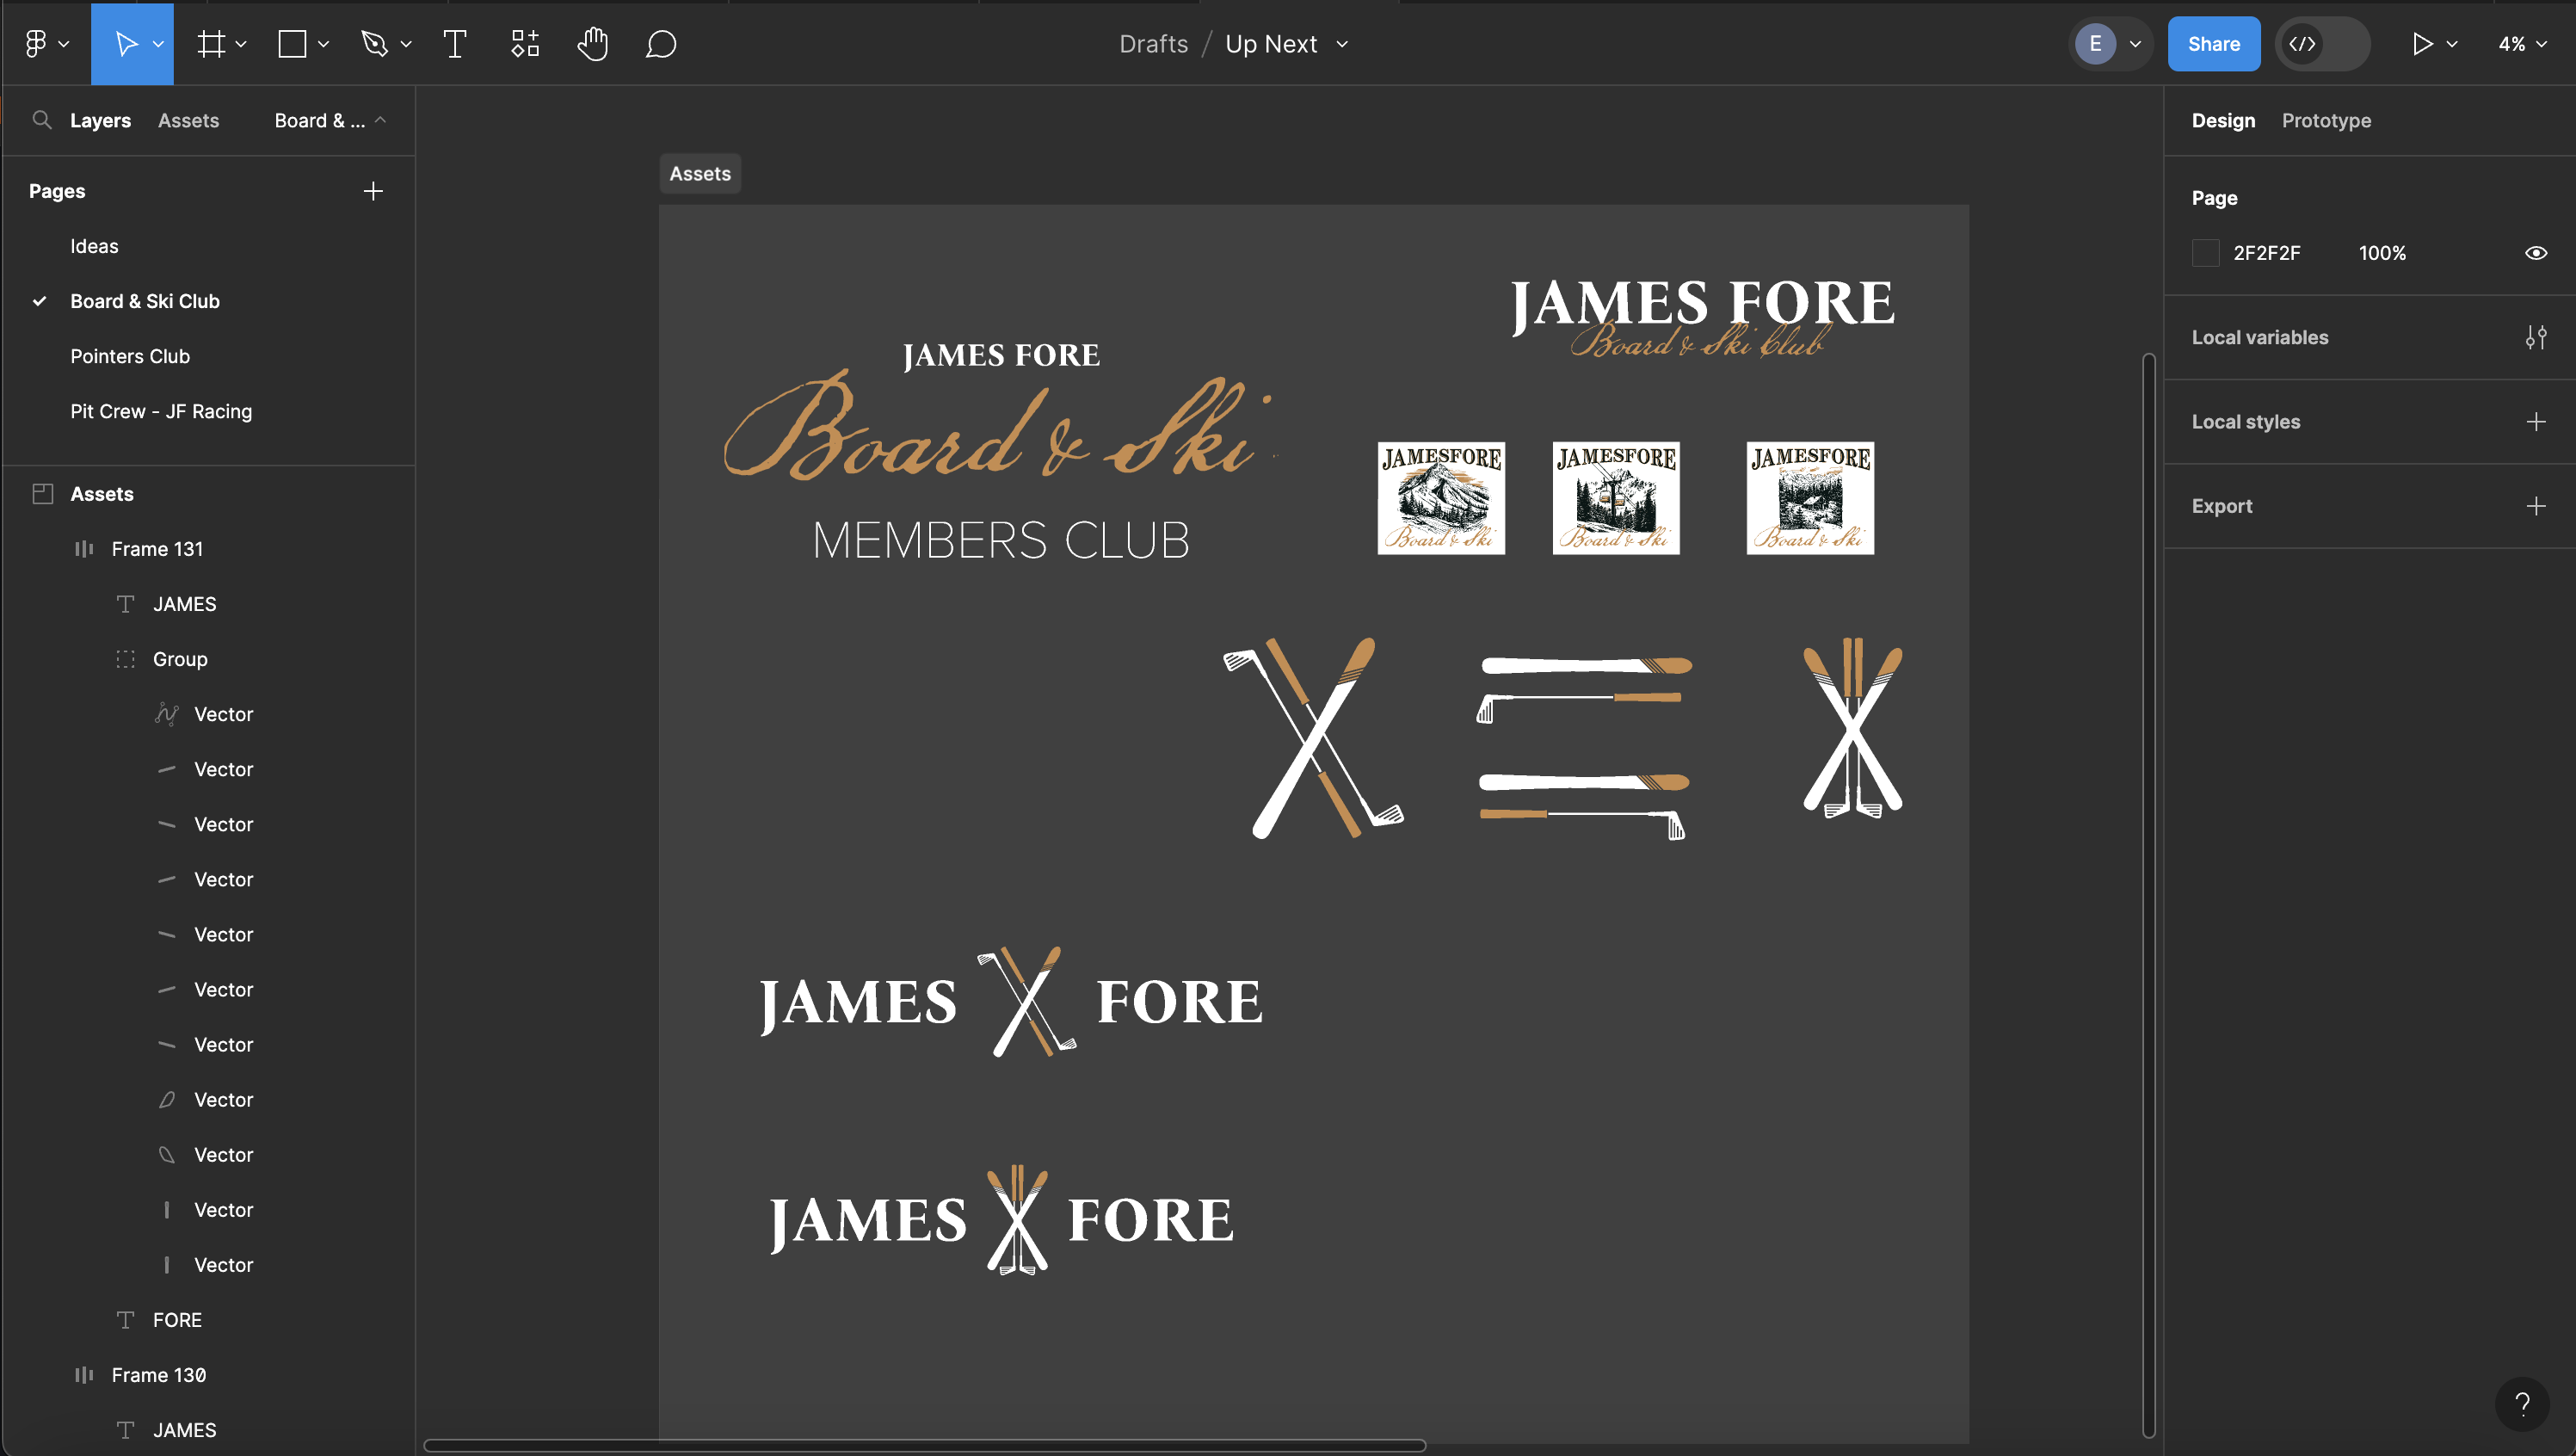Open the Figma main menu
This screenshot has width=2576, height=1456.
[37, 44]
